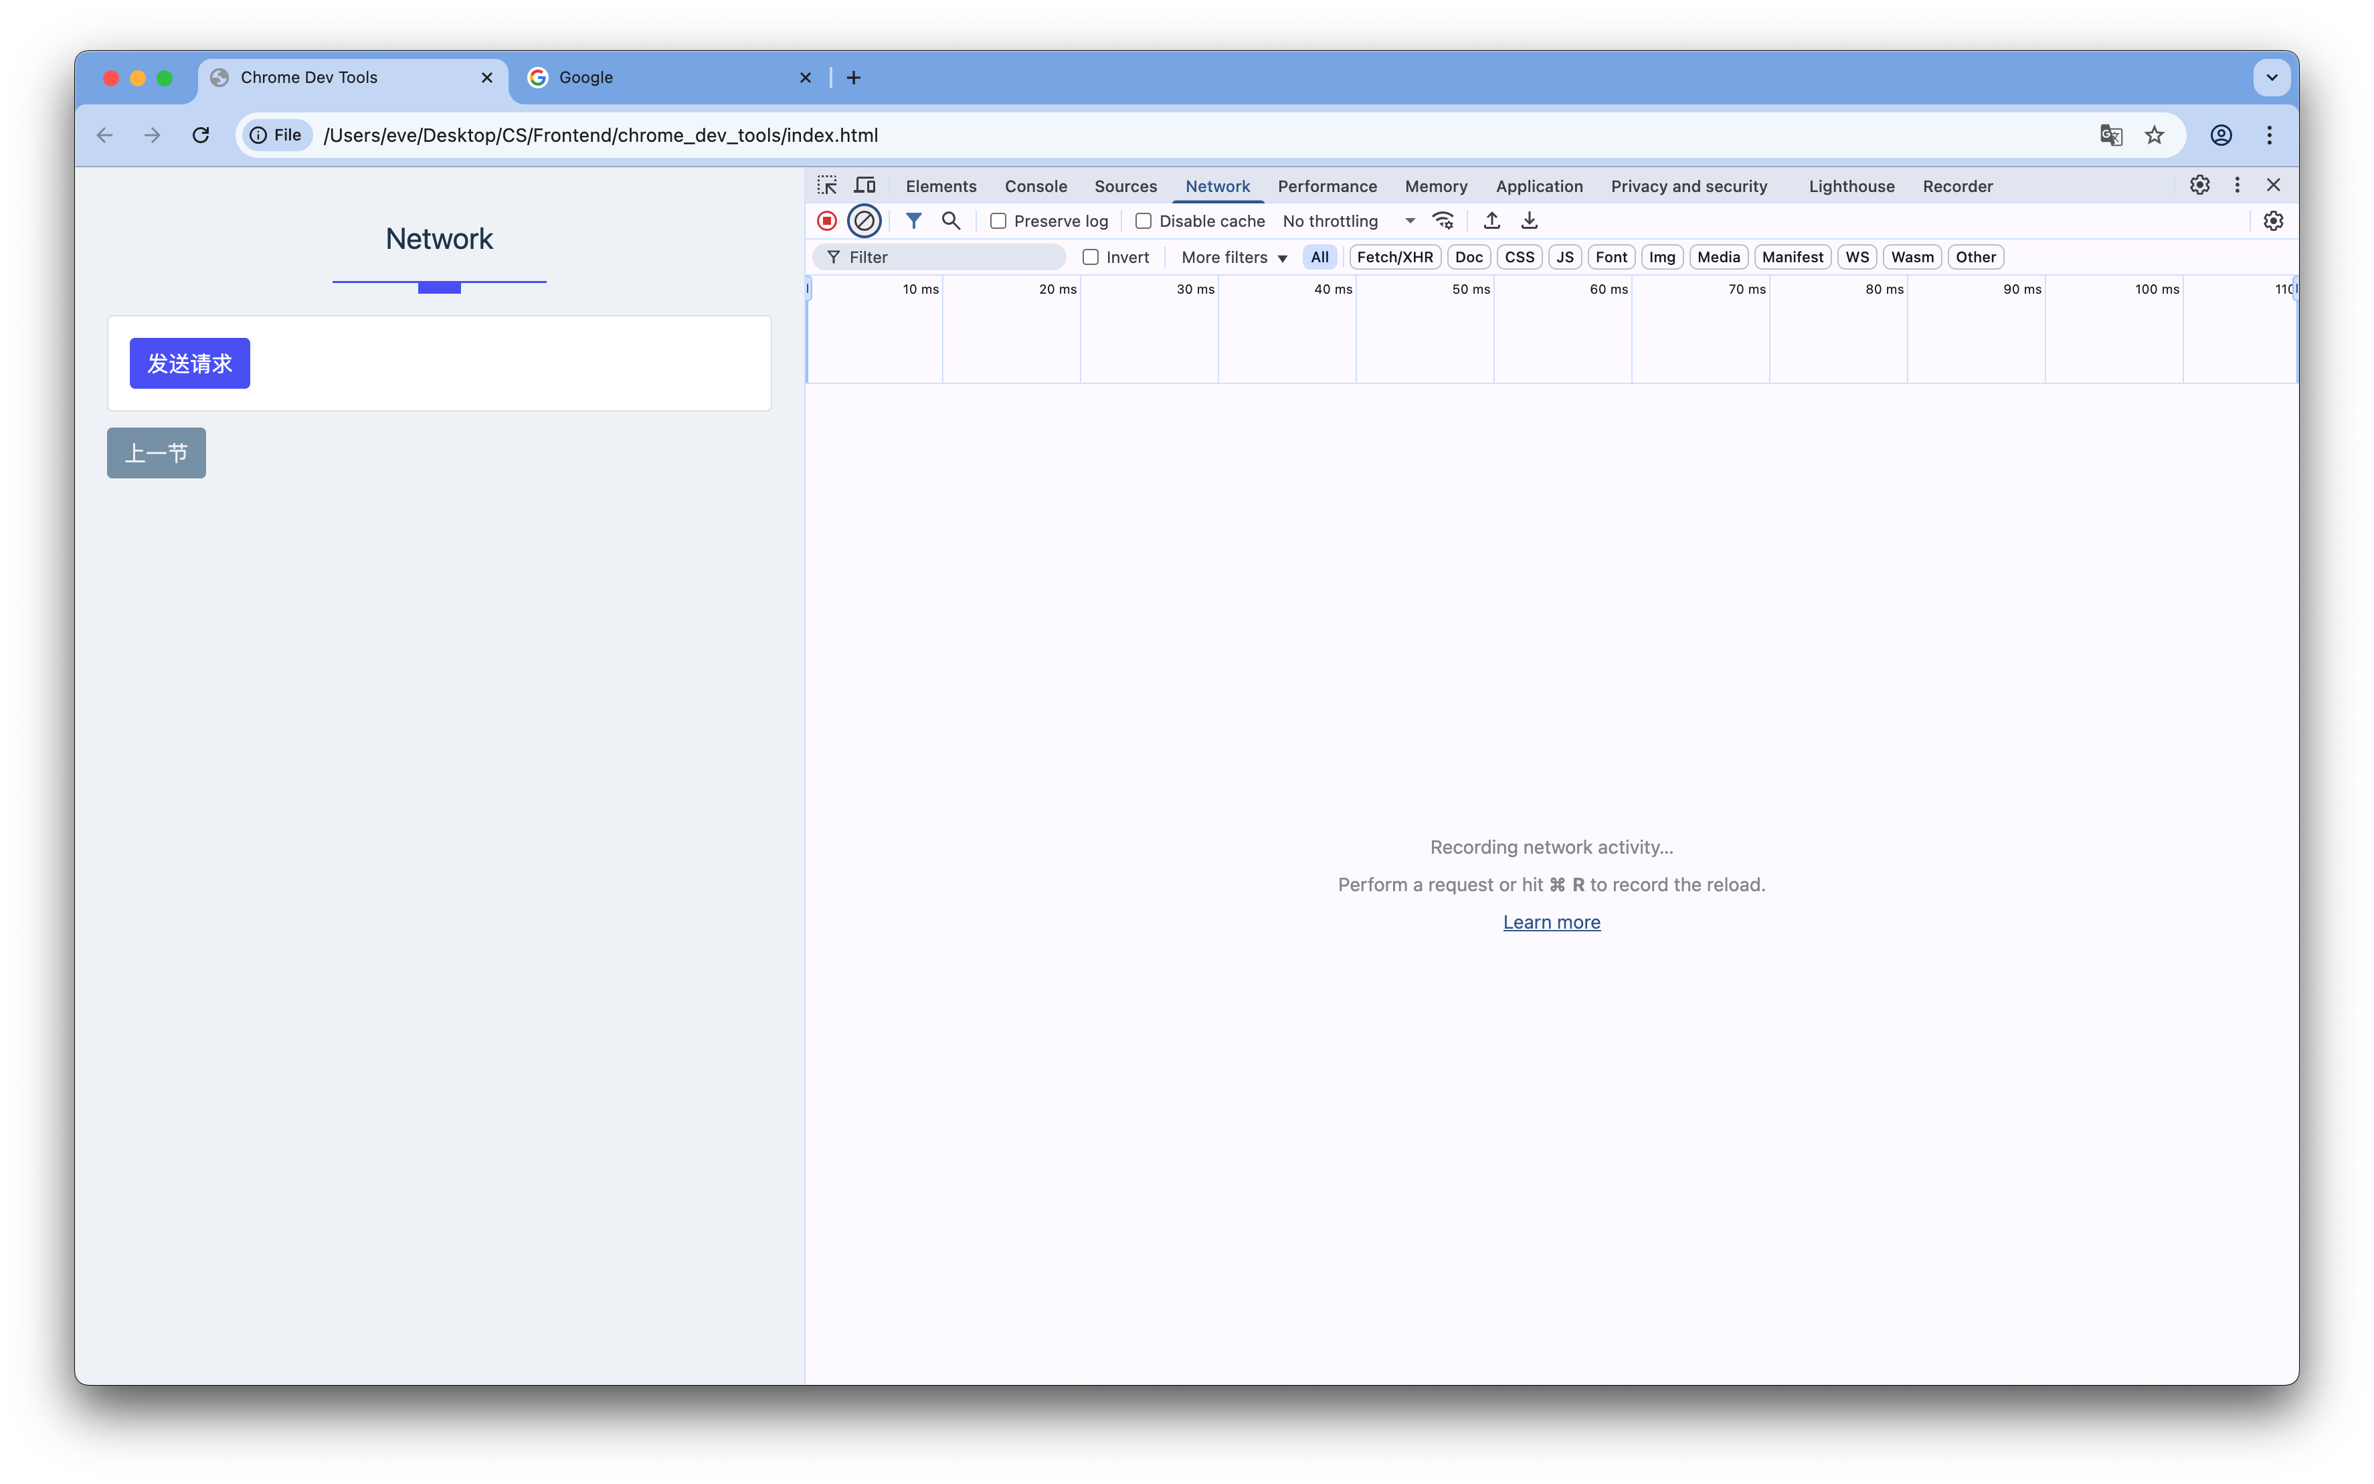The image size is (2374, 1484).
Task: Open the Learn more link
Action: [x=1552, y=921]
